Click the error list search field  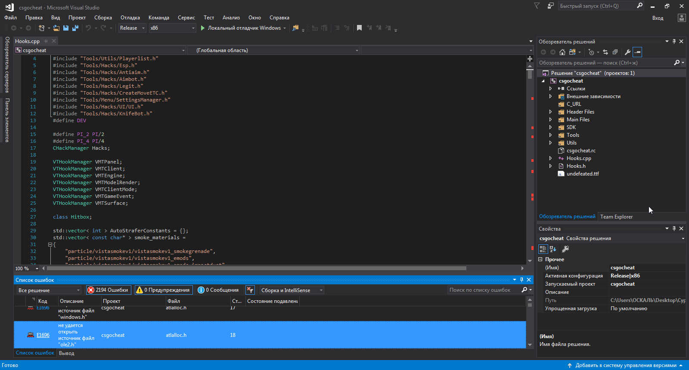(x=484, y=290)
